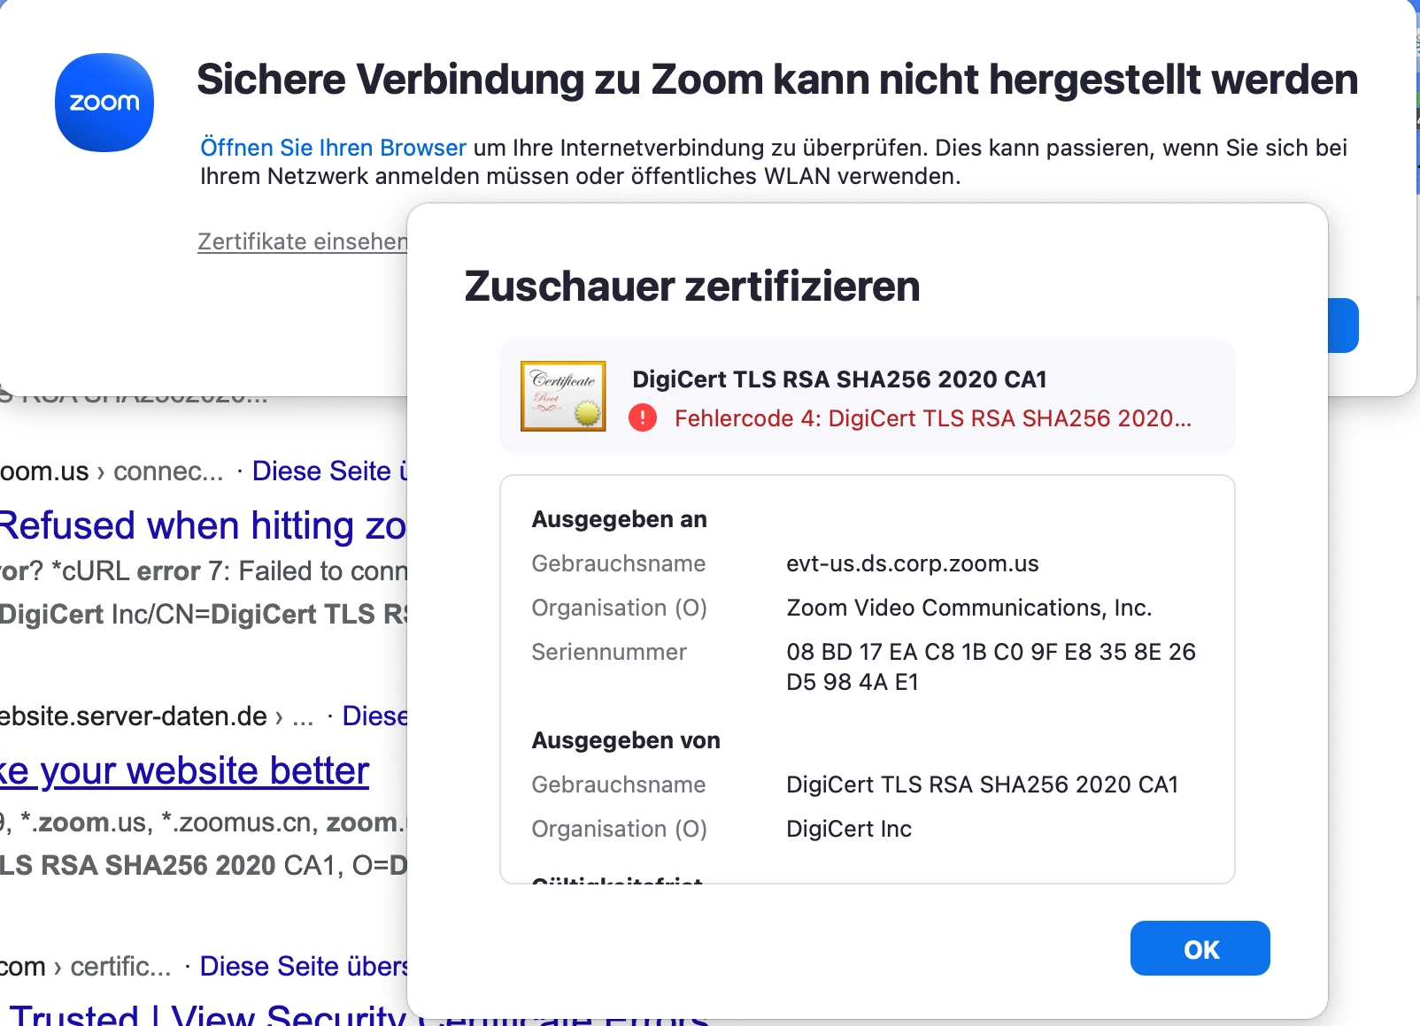This screenshot has height=1026, width=1420.
Task: Click the 'Zuschauer zertifizieren' dialog title
Action: point(692,287)
